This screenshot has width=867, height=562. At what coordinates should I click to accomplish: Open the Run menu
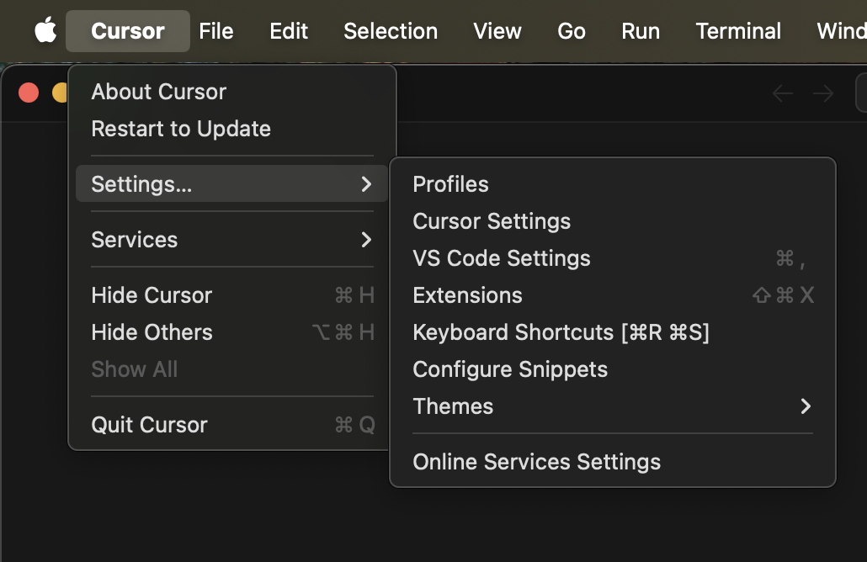[x=641, y=30]
